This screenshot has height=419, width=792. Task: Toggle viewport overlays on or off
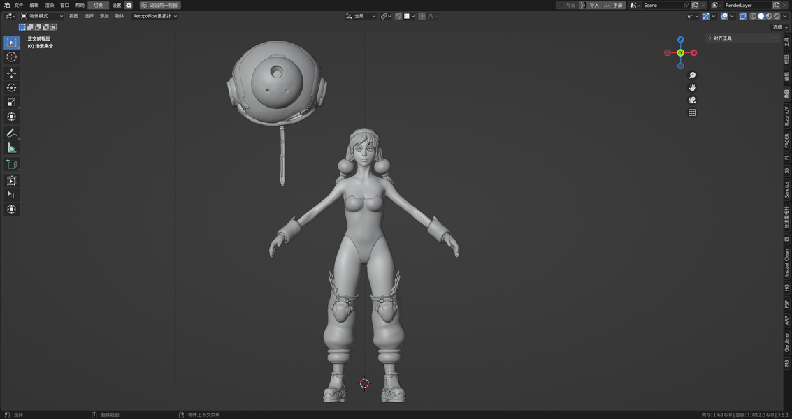click(x=724, y=16)
